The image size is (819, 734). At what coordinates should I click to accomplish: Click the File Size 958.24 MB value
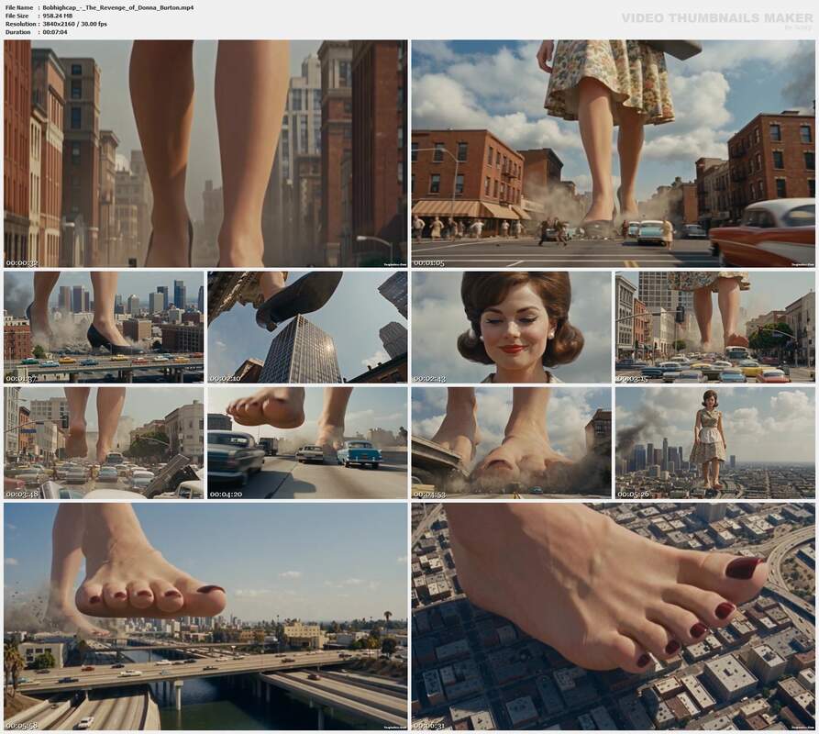58,16
